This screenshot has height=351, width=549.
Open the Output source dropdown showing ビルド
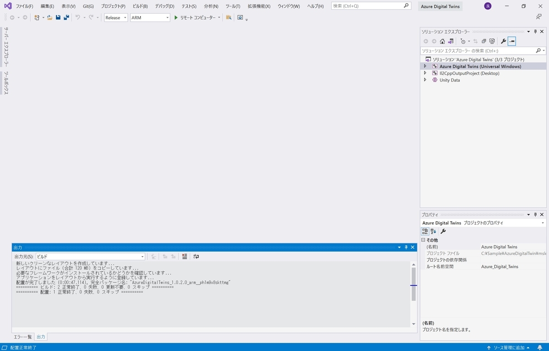point(91,257)
